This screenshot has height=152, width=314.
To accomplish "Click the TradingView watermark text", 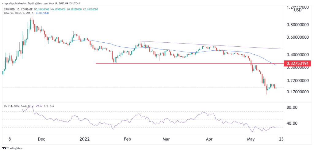I will click(15, 148).
